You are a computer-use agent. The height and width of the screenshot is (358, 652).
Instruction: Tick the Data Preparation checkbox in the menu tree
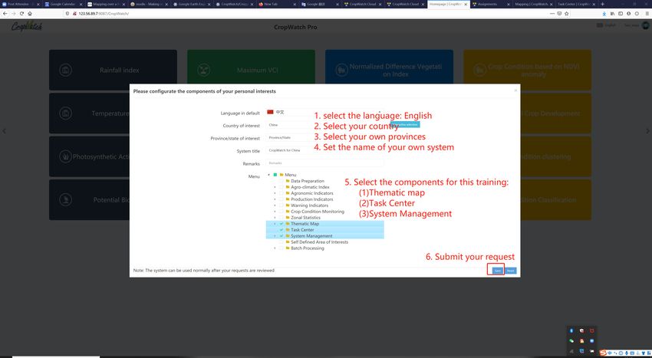(x=282, y=181)
